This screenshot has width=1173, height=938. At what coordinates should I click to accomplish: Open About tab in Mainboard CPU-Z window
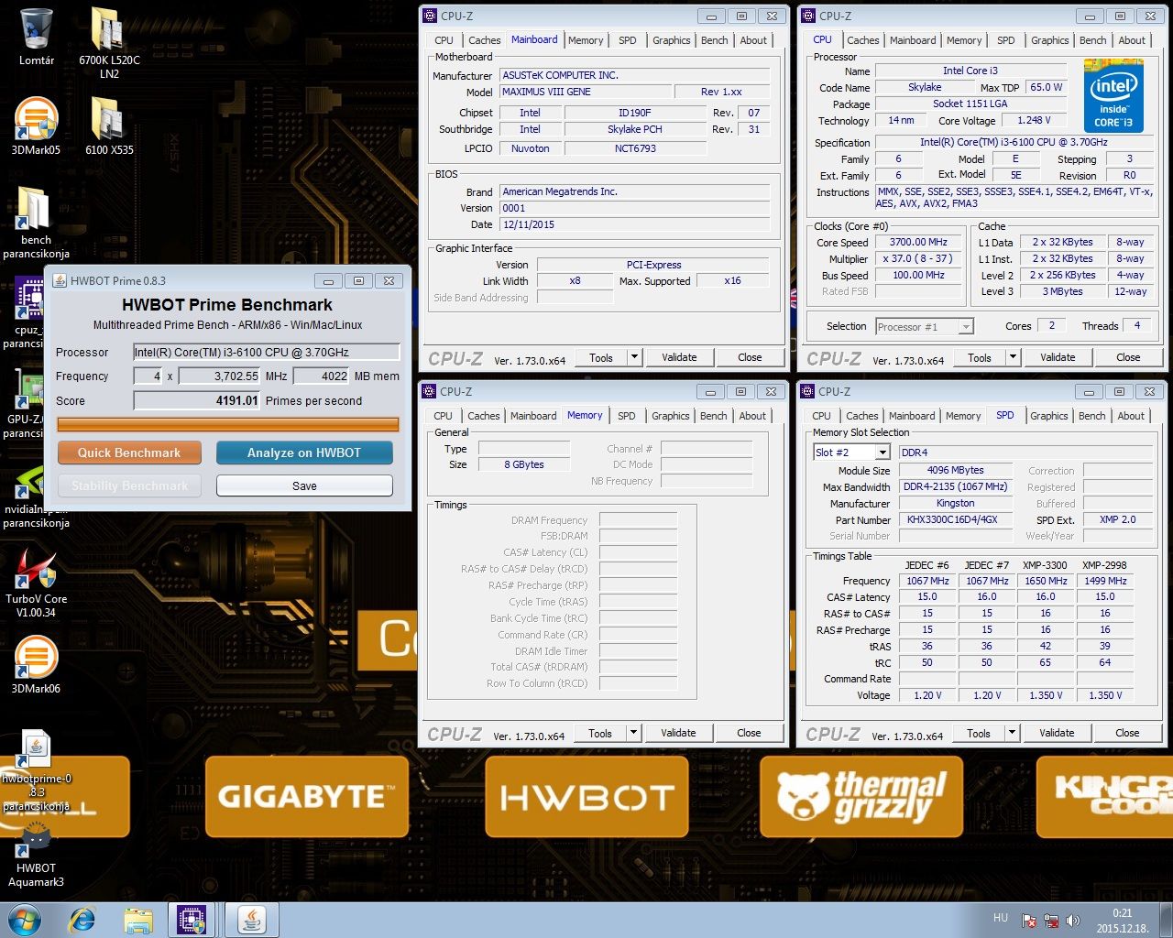(753, 40)
